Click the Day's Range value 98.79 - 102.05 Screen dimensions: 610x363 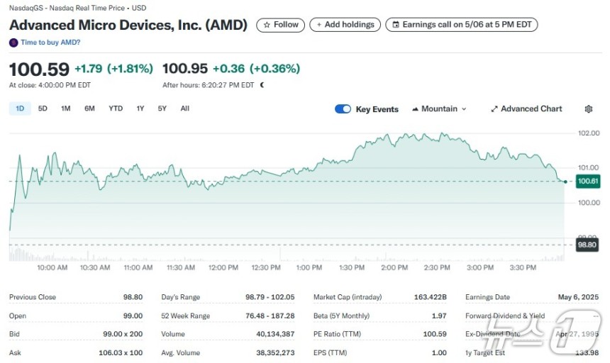pos(270,297)
